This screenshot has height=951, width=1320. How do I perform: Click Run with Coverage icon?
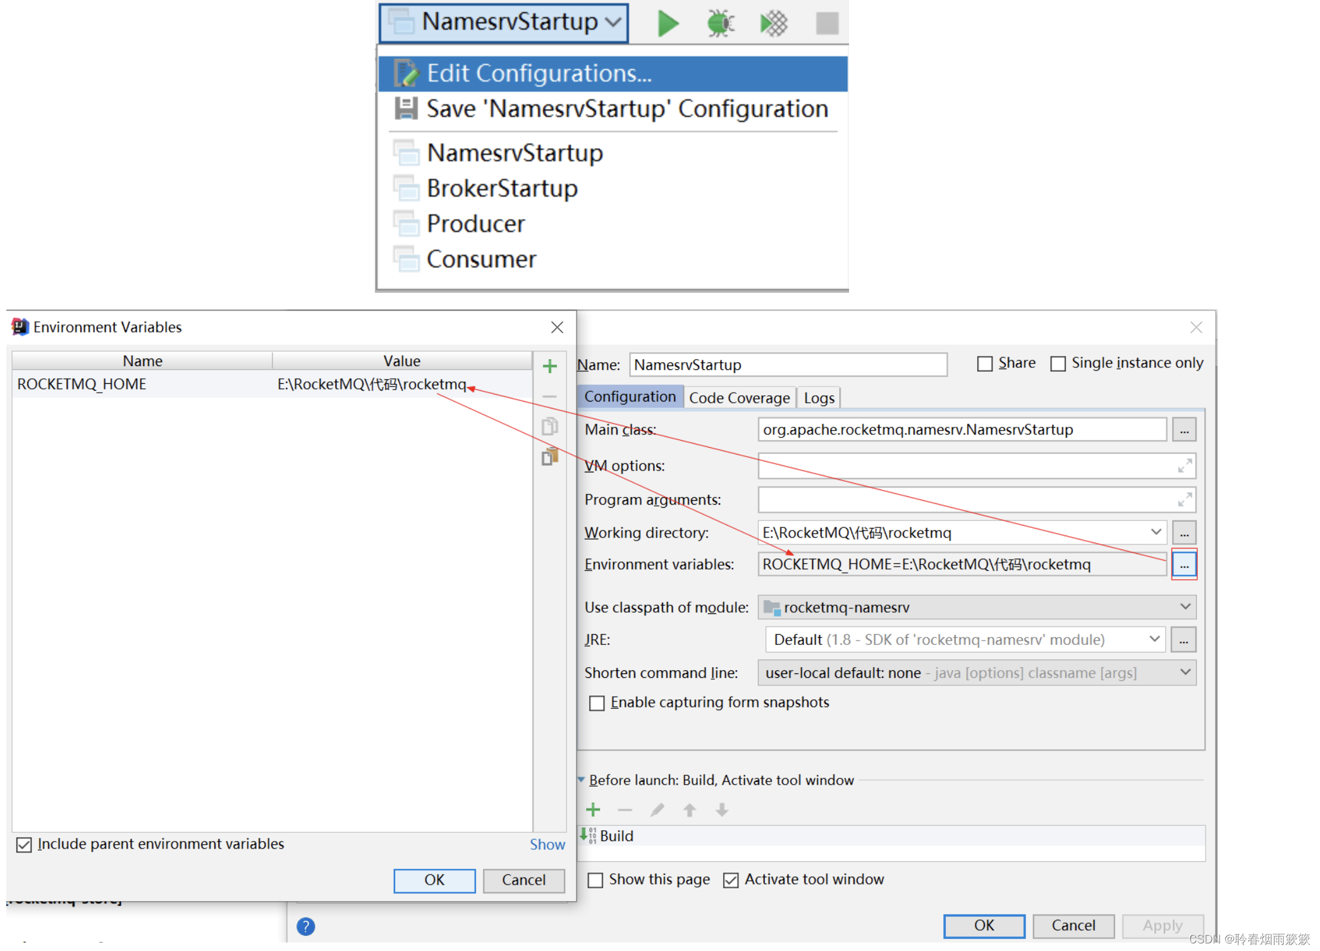[774, 23]
